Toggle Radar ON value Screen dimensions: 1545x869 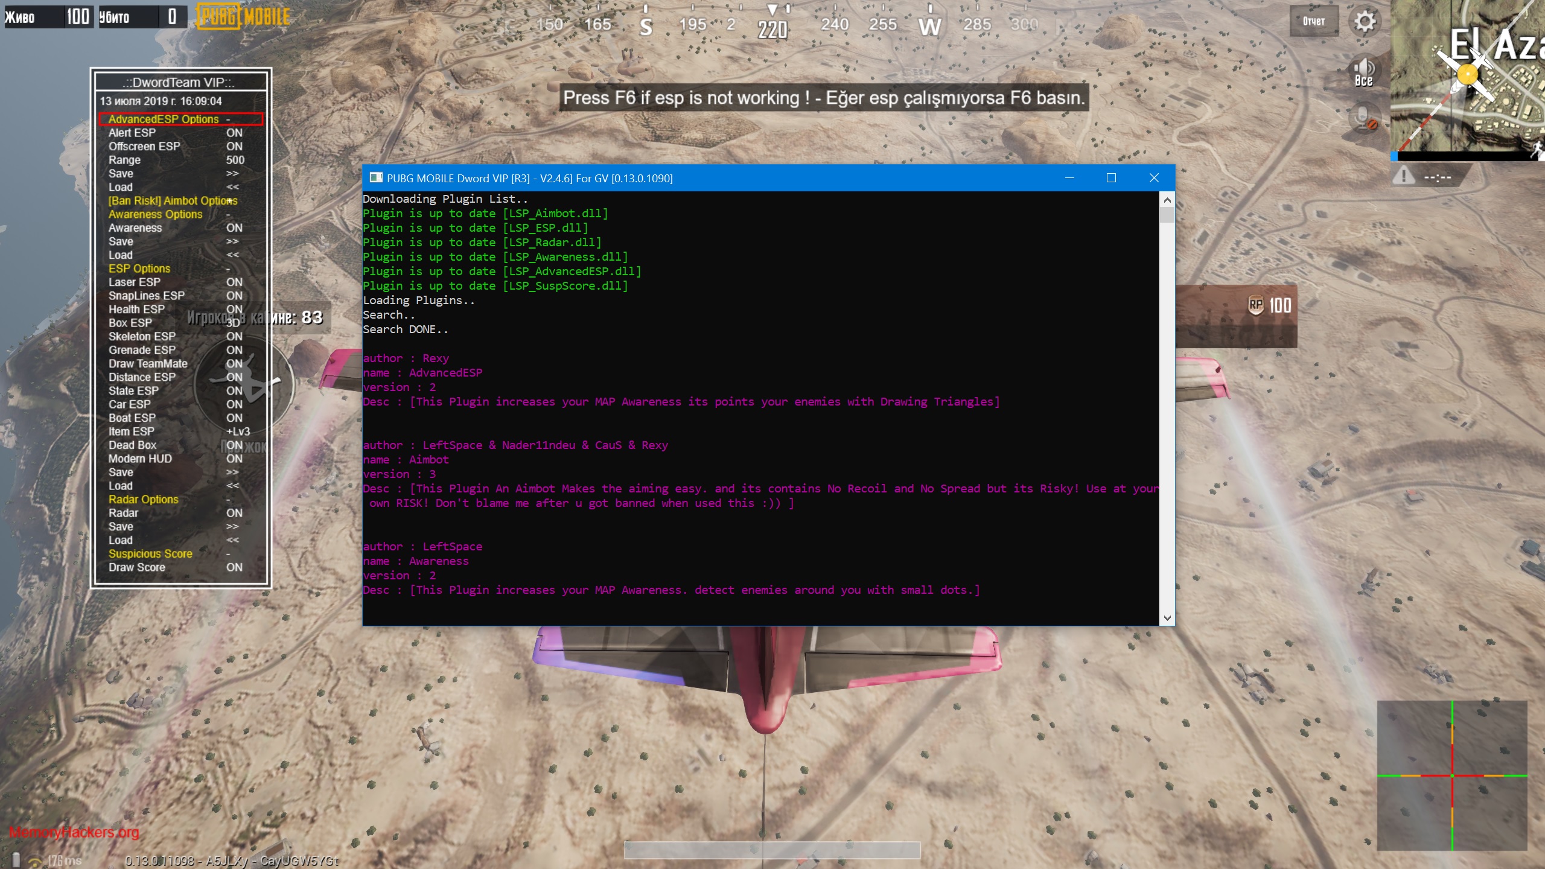234,513
